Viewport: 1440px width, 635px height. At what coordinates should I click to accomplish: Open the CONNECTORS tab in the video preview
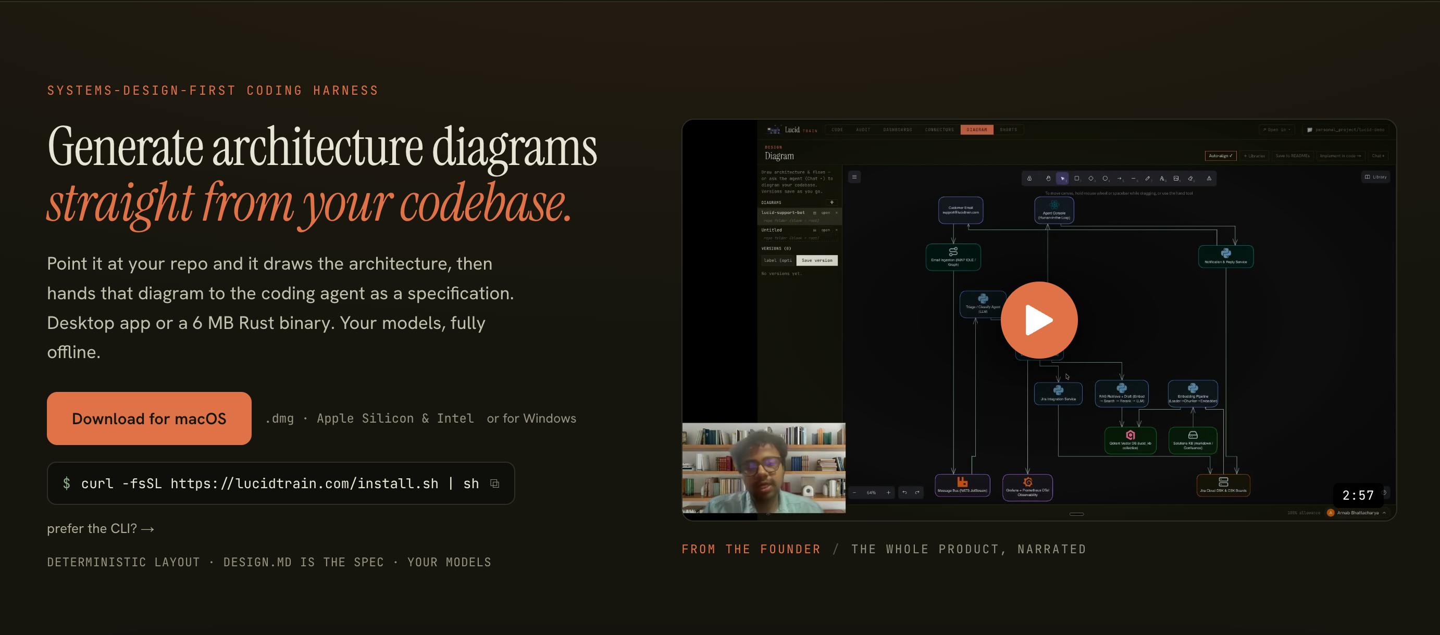coord(939,130)
